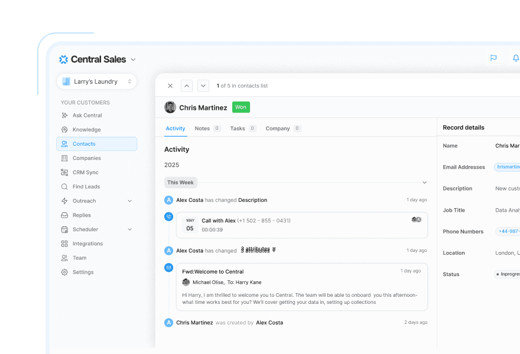The image size is (520, 354).
Task: Expand the Scheduler submenu chevron
Action: pyautogui.click(x=129, y=229)
